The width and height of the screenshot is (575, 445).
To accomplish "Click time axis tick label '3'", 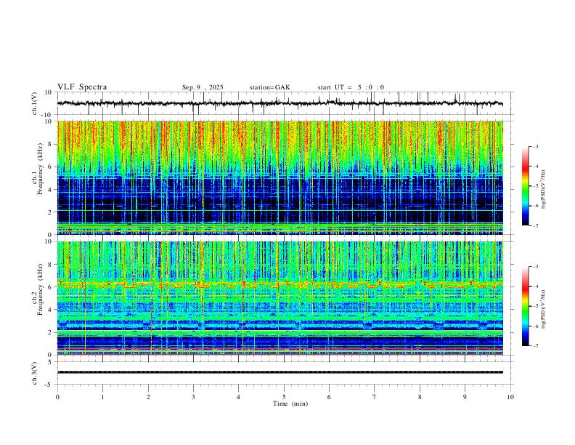I will (x=193, y=397).
